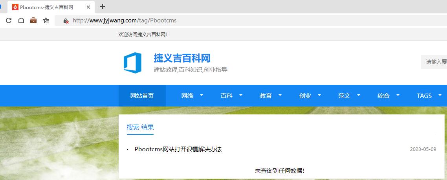Expand the 创业 dropdown arrow
Viewport: 447px width, 180px height.
(319, 95)
